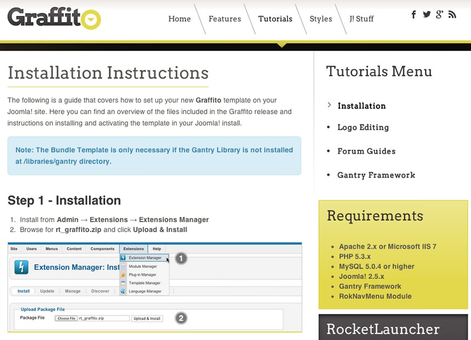471x340 pixels.
Task: Switch to the Update tab in the screenshot
Action: [47, 291]
